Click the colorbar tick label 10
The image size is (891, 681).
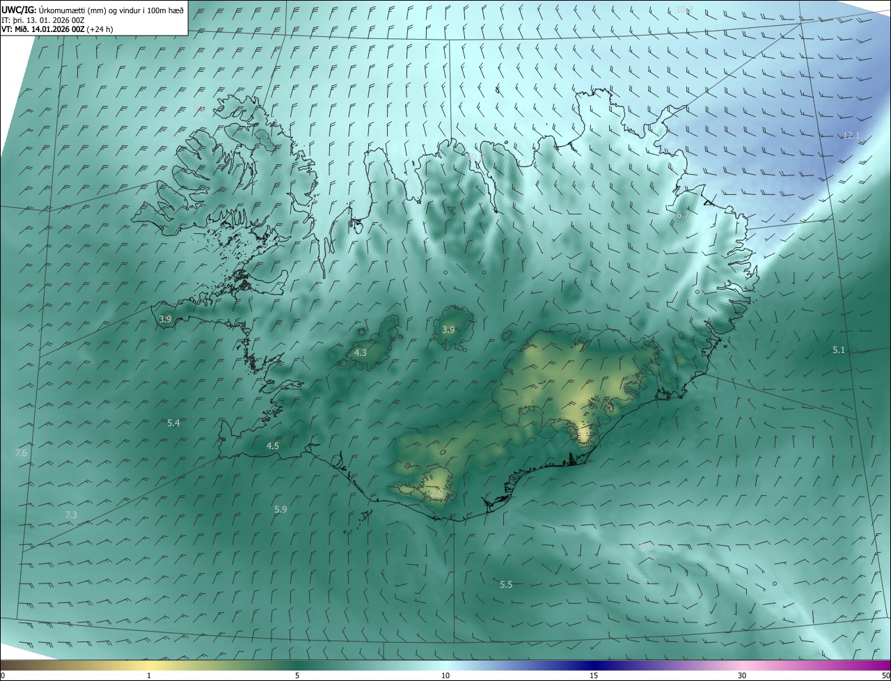[x=445, y=675]
